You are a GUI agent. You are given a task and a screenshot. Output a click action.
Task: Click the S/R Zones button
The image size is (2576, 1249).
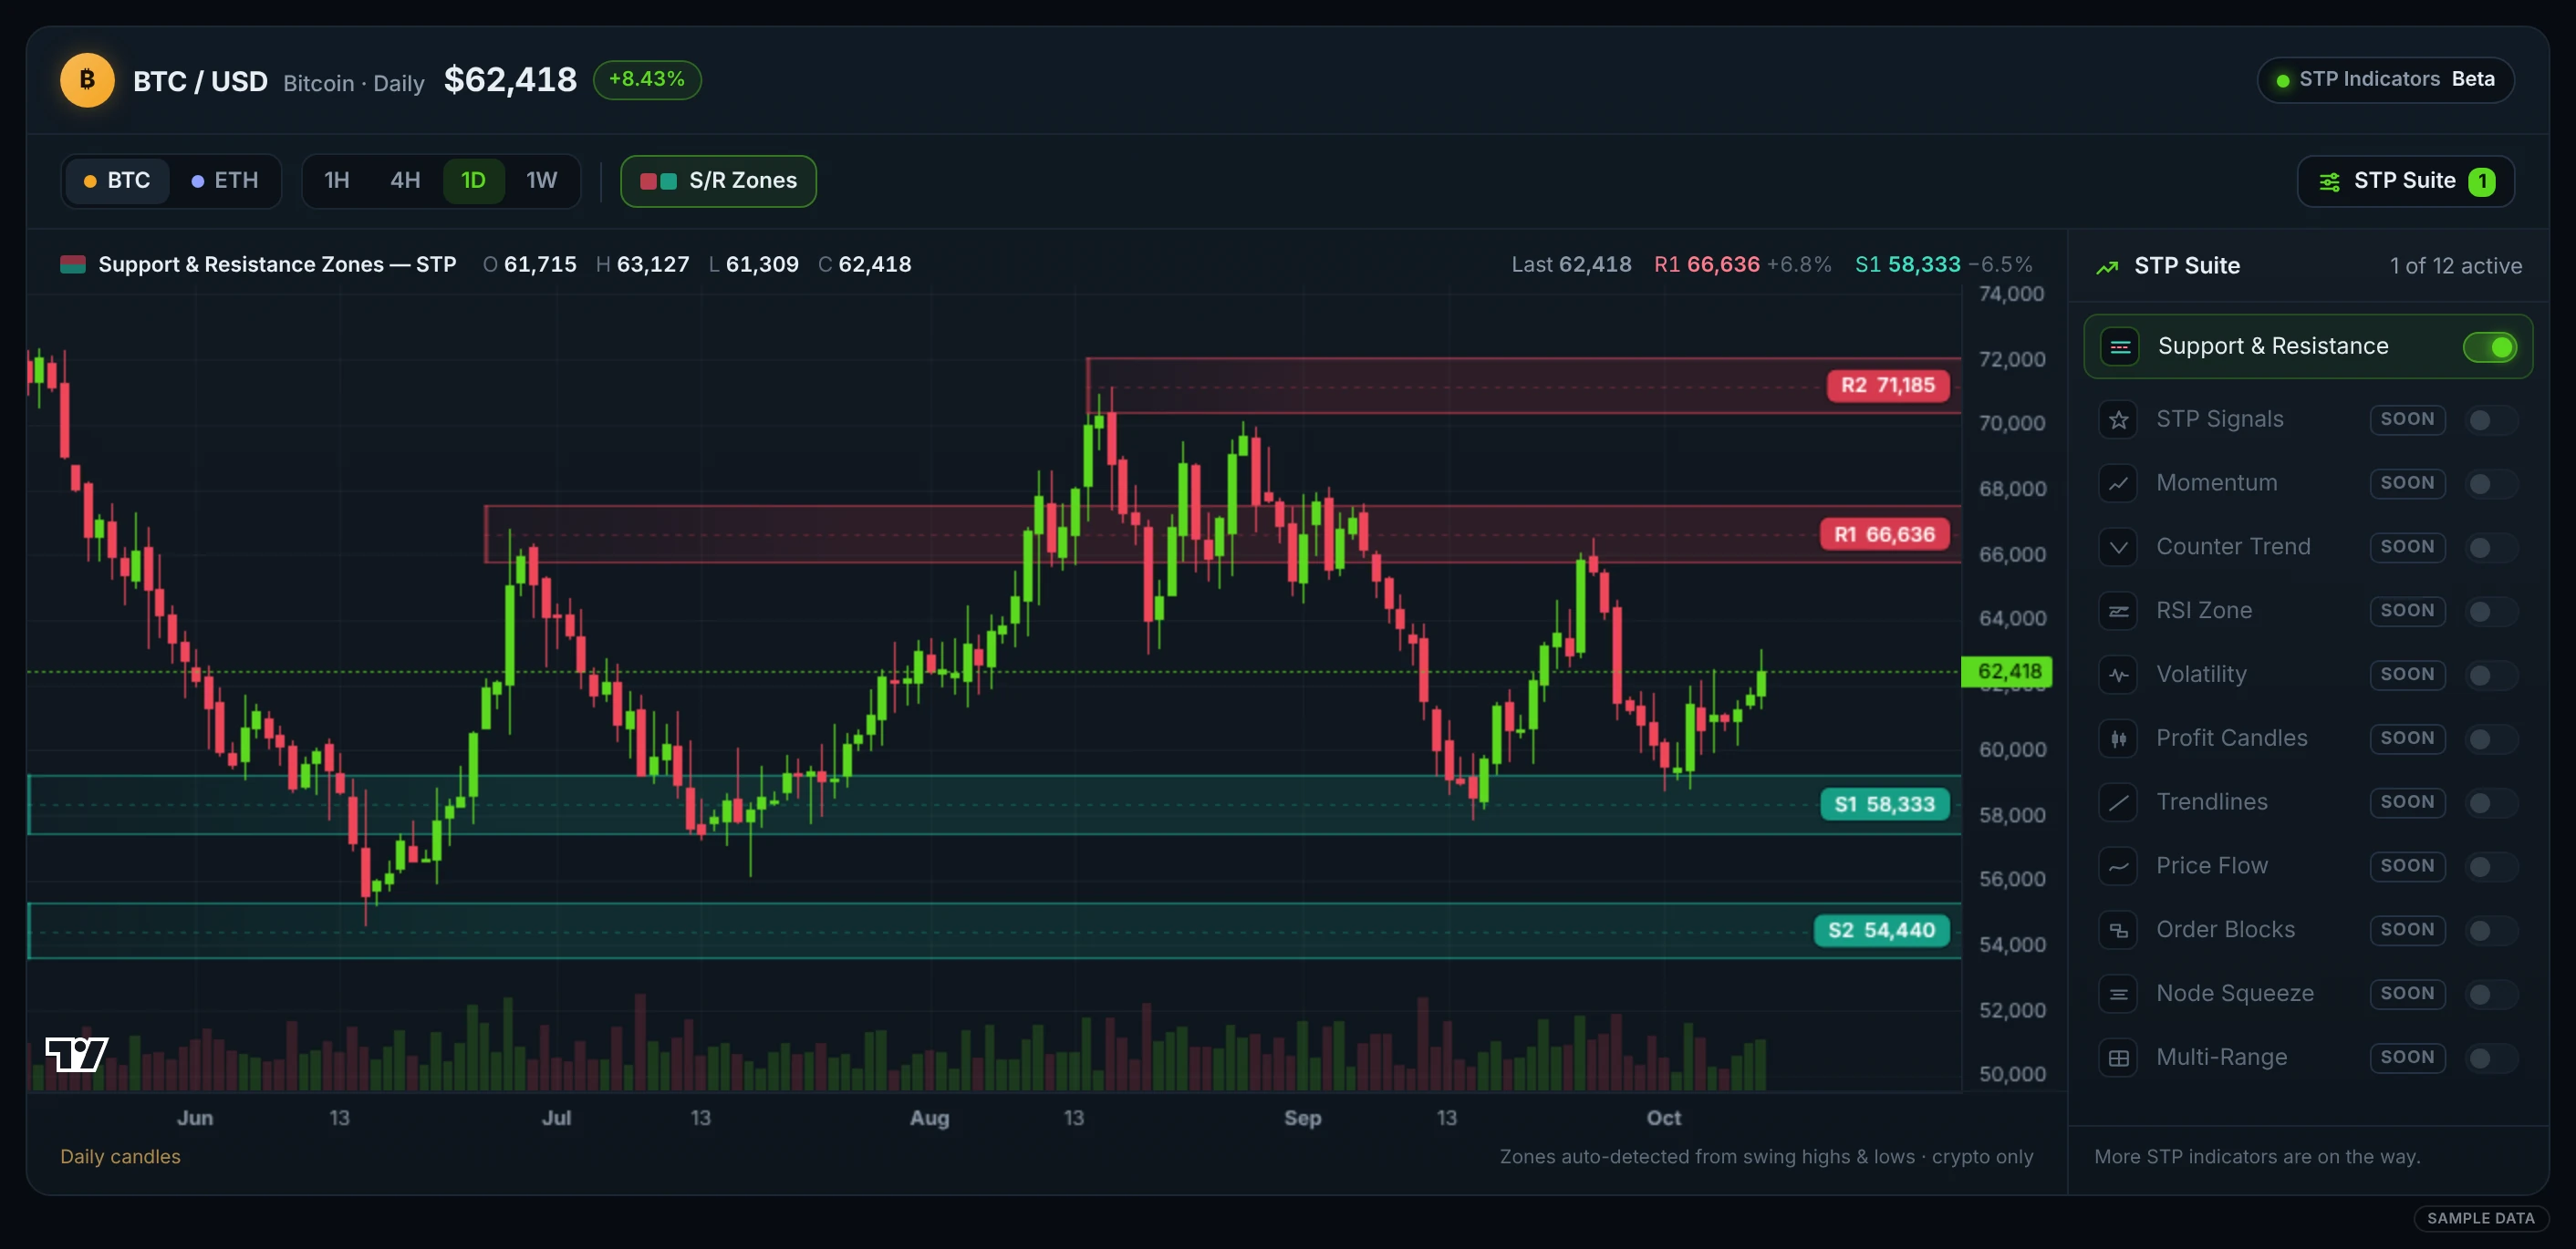[x=718, y=181]
